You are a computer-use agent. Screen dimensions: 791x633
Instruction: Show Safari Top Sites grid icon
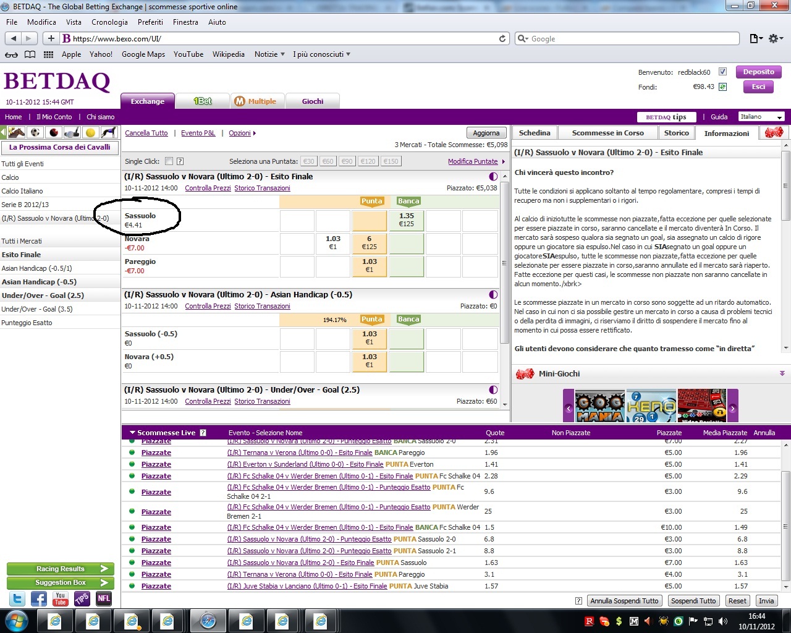(48, 54)
